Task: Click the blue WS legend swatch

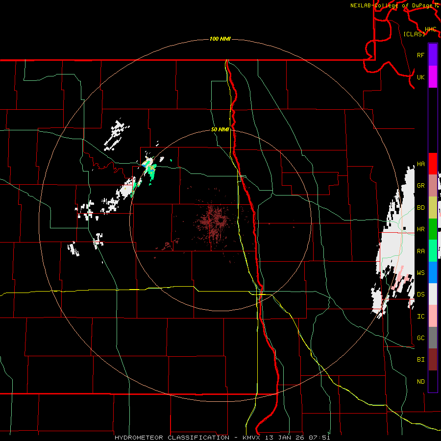Action: (433, 272)
